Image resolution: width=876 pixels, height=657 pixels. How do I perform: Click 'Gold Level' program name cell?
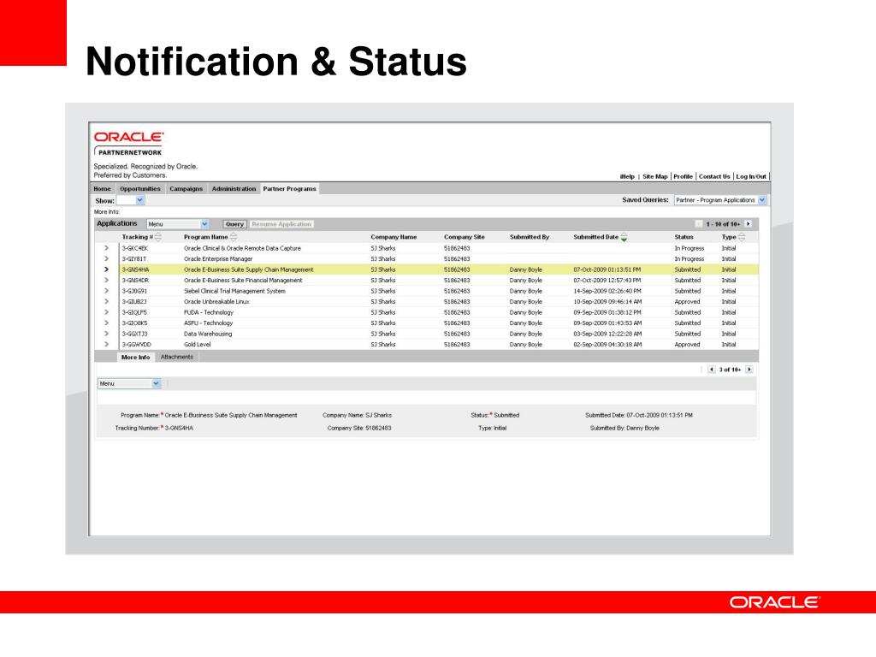198,344
